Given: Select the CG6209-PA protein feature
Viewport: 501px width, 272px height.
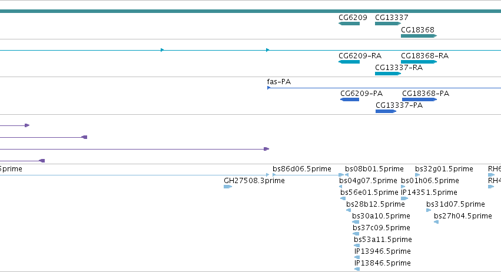Looking at the screenshot, I should click(x=350, y=99).
